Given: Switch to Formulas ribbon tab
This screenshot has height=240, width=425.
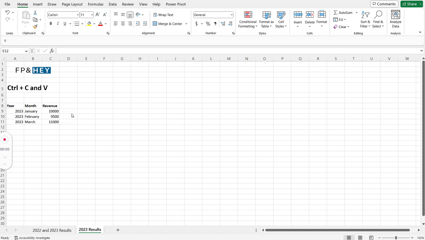Looking at the screenshot, I should 95,4.
